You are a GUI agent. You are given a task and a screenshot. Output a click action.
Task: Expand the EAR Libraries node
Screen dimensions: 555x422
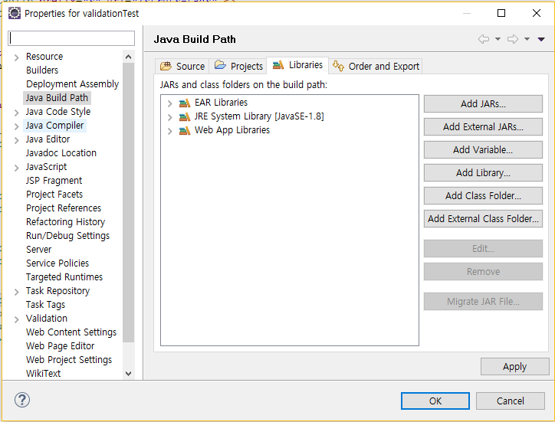tap(170, 103)
